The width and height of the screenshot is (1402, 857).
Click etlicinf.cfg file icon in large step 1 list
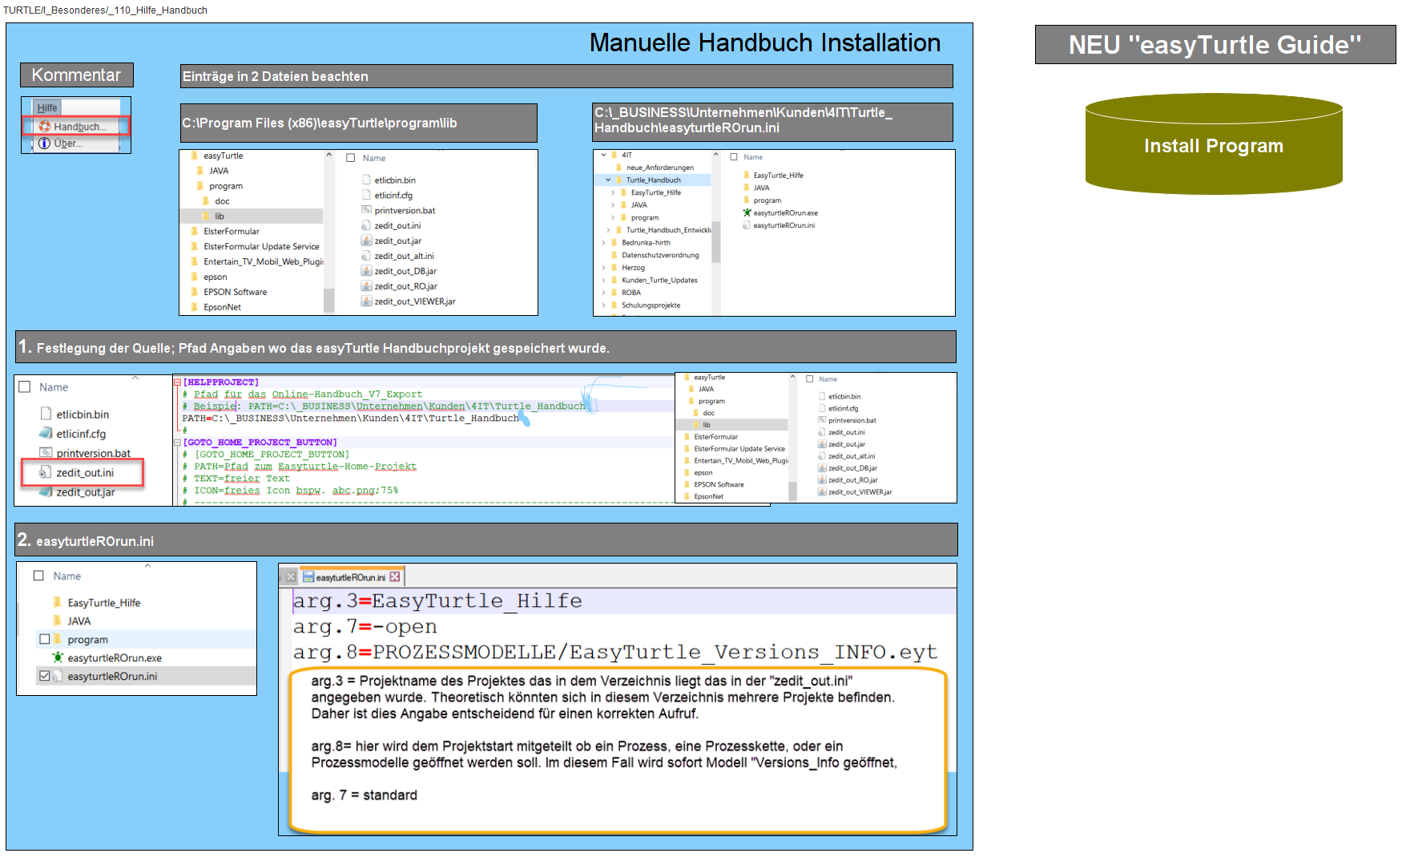point(46,434)
